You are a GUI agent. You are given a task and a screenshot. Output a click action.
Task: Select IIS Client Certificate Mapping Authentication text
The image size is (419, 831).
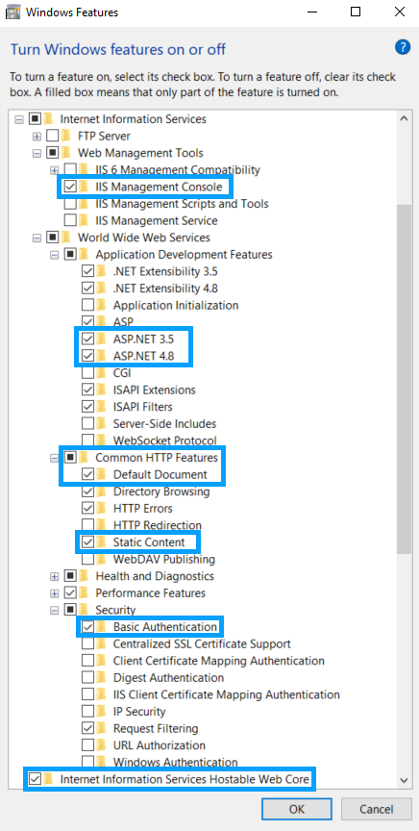point(226,694)
